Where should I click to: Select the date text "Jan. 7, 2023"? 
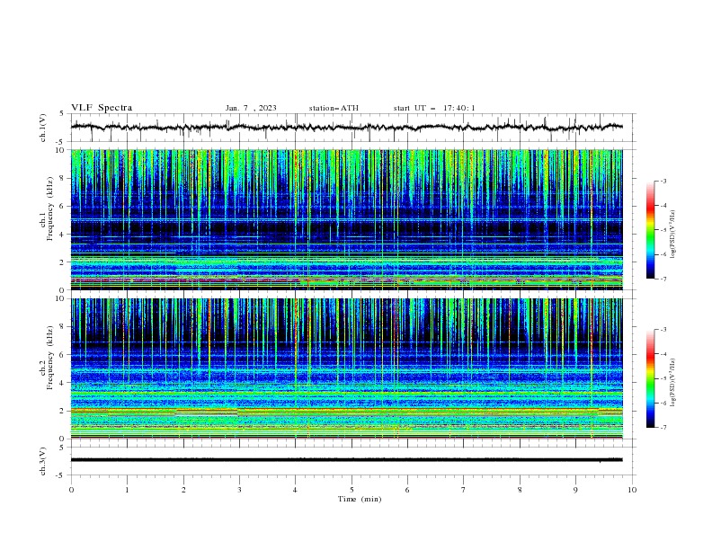click(251, 108)
